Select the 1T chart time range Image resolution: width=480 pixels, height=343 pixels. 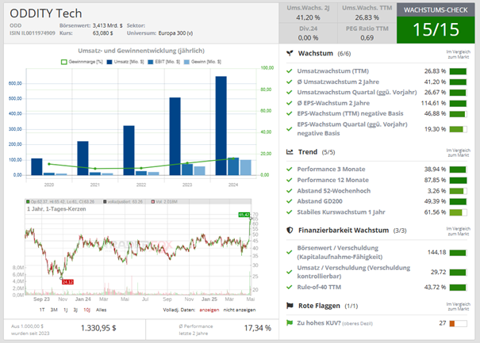(42, 310)
